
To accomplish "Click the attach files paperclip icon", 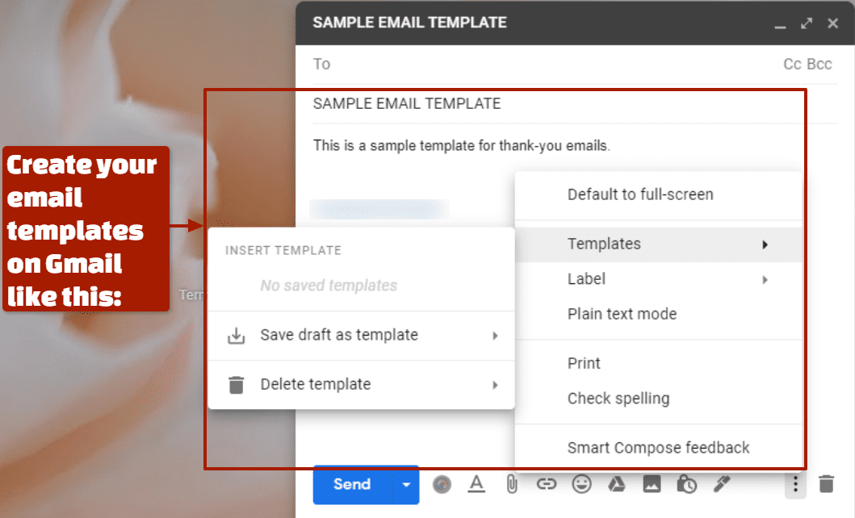I will [x=511, y=484].
